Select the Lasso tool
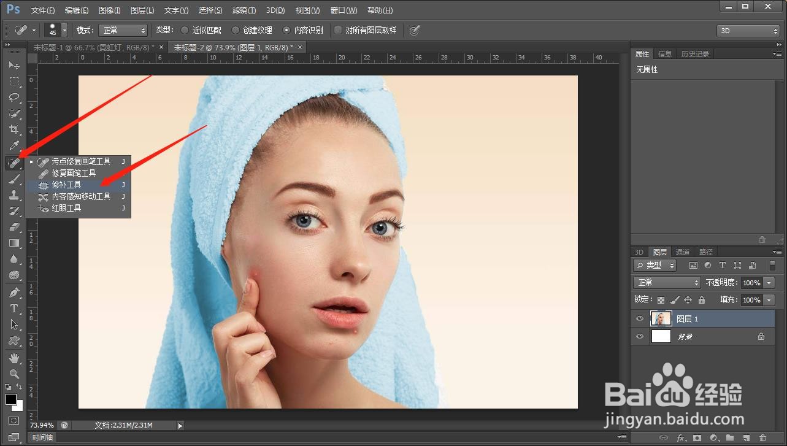The width and height of the screenshot is (787, 446). pyautogui.click(x=14, y=97)
